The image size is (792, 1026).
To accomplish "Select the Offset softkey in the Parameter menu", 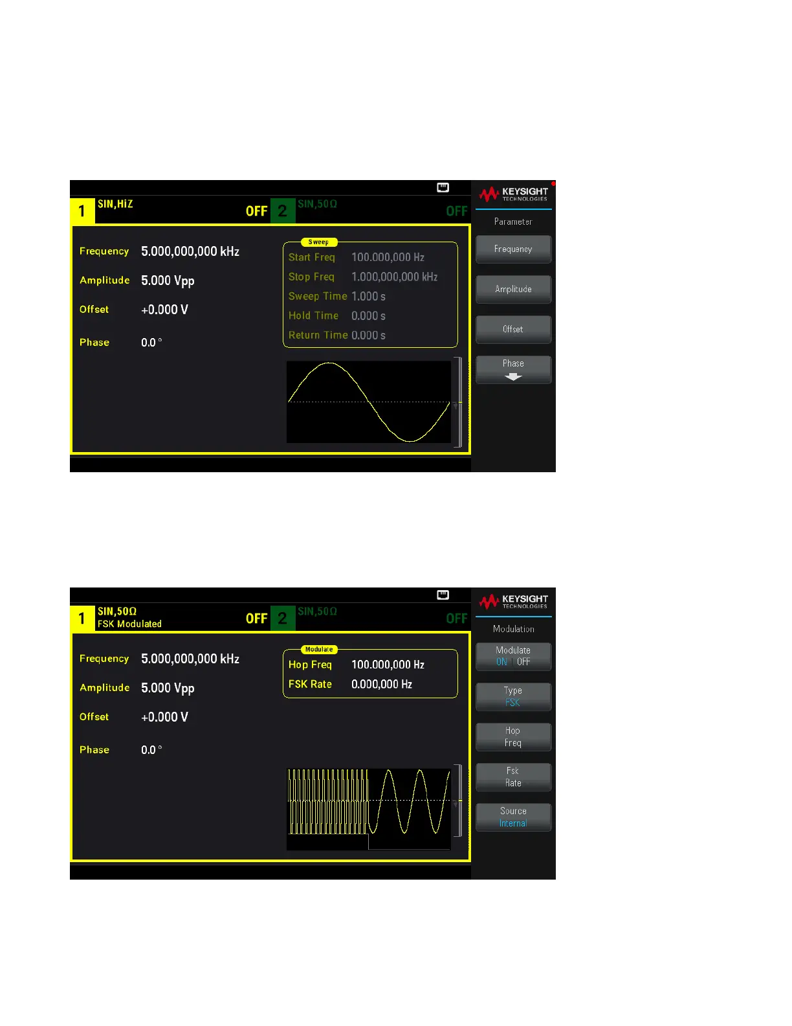I will (x=513, y=330).
